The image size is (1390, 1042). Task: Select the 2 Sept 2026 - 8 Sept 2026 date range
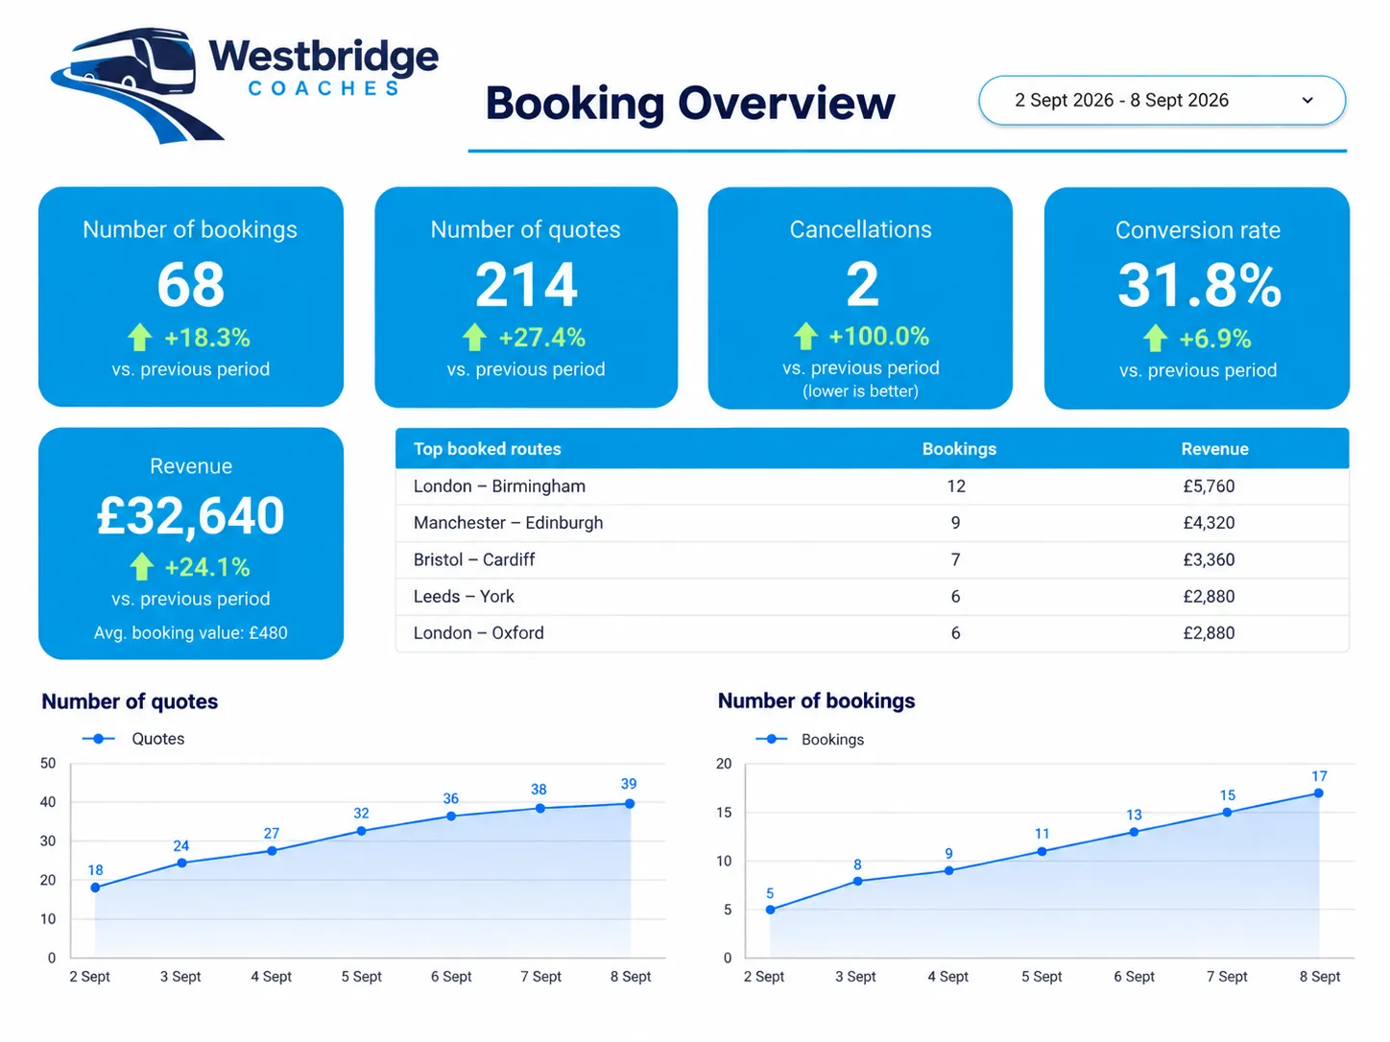(x=1162, y=101)
